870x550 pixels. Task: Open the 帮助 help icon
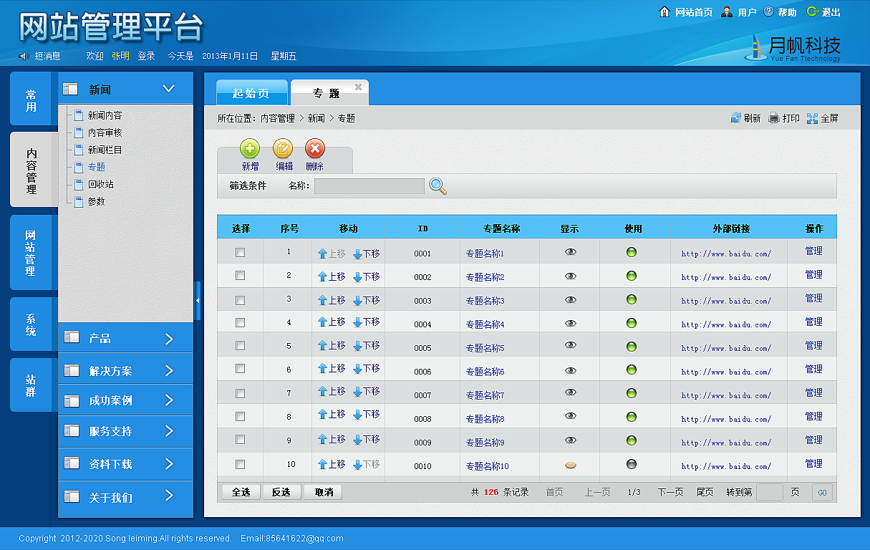(x=769, y=11)
